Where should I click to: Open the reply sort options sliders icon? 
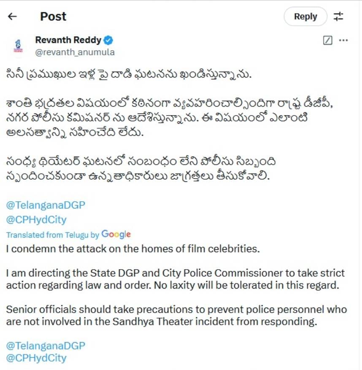(x=338, y=16)
